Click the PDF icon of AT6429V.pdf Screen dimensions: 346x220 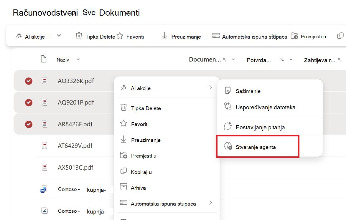click(x=45, y=146)
